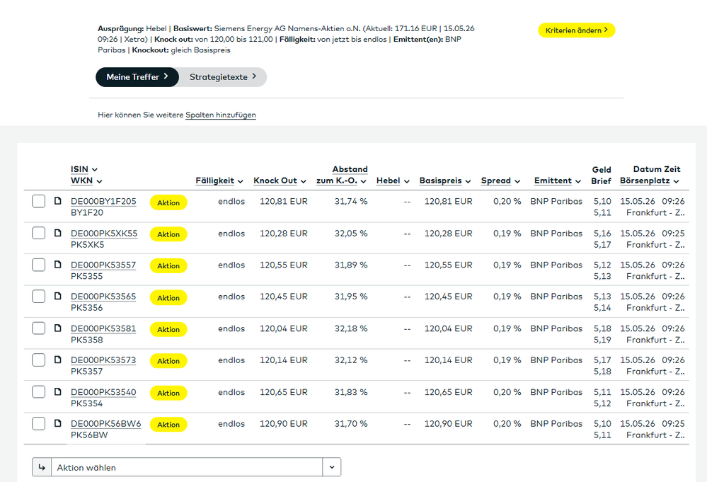Image resolution: width=707 pixels, height=482 pixels.
Task: Click Aktion button for PK5355
Action: [168, 265]
